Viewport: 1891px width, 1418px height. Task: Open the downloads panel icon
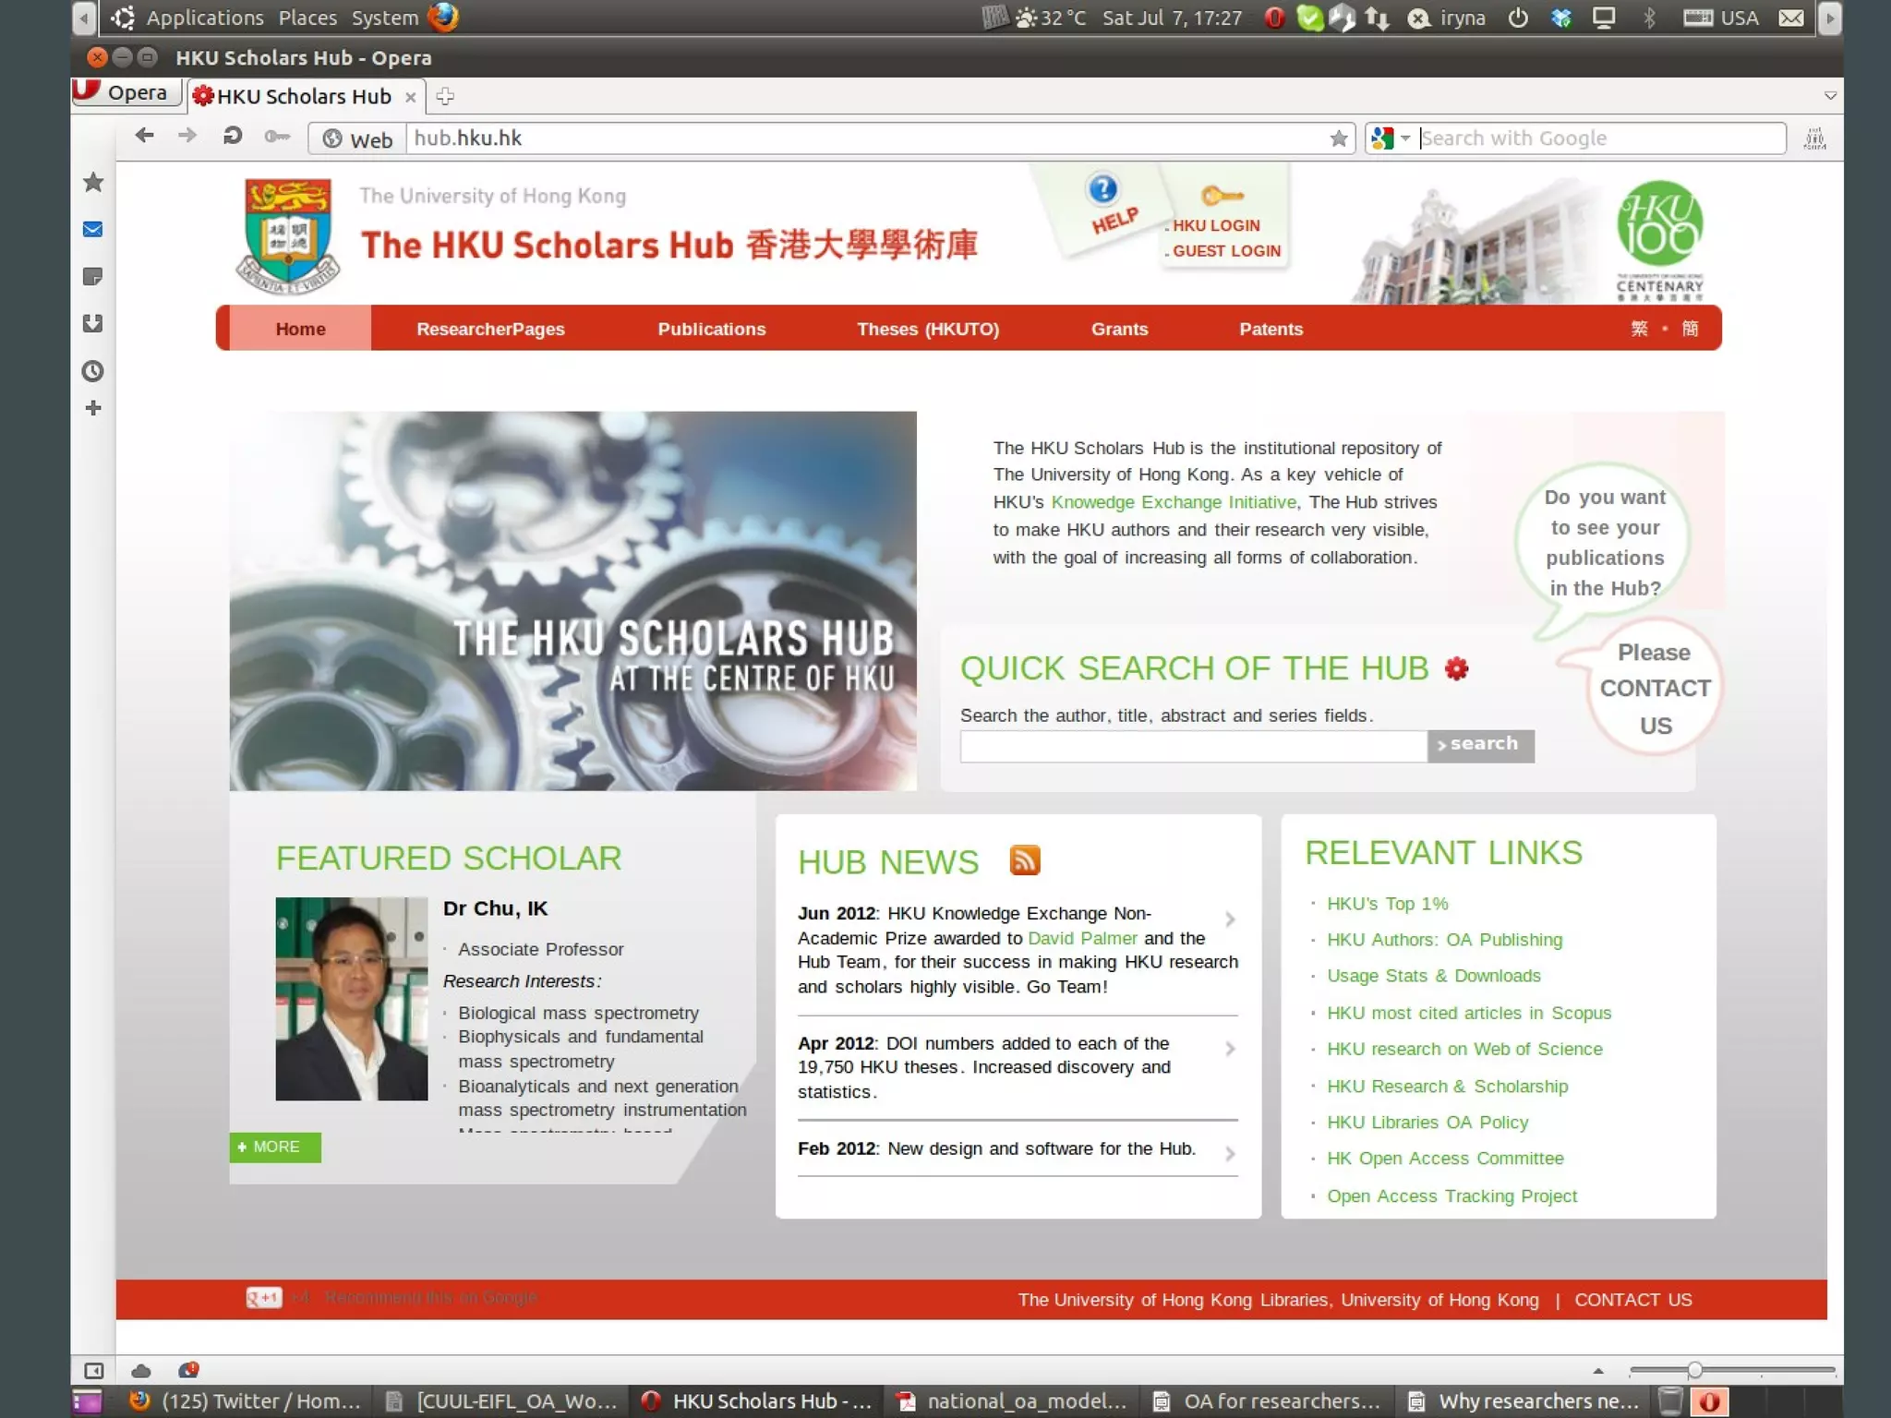(93, 323)
